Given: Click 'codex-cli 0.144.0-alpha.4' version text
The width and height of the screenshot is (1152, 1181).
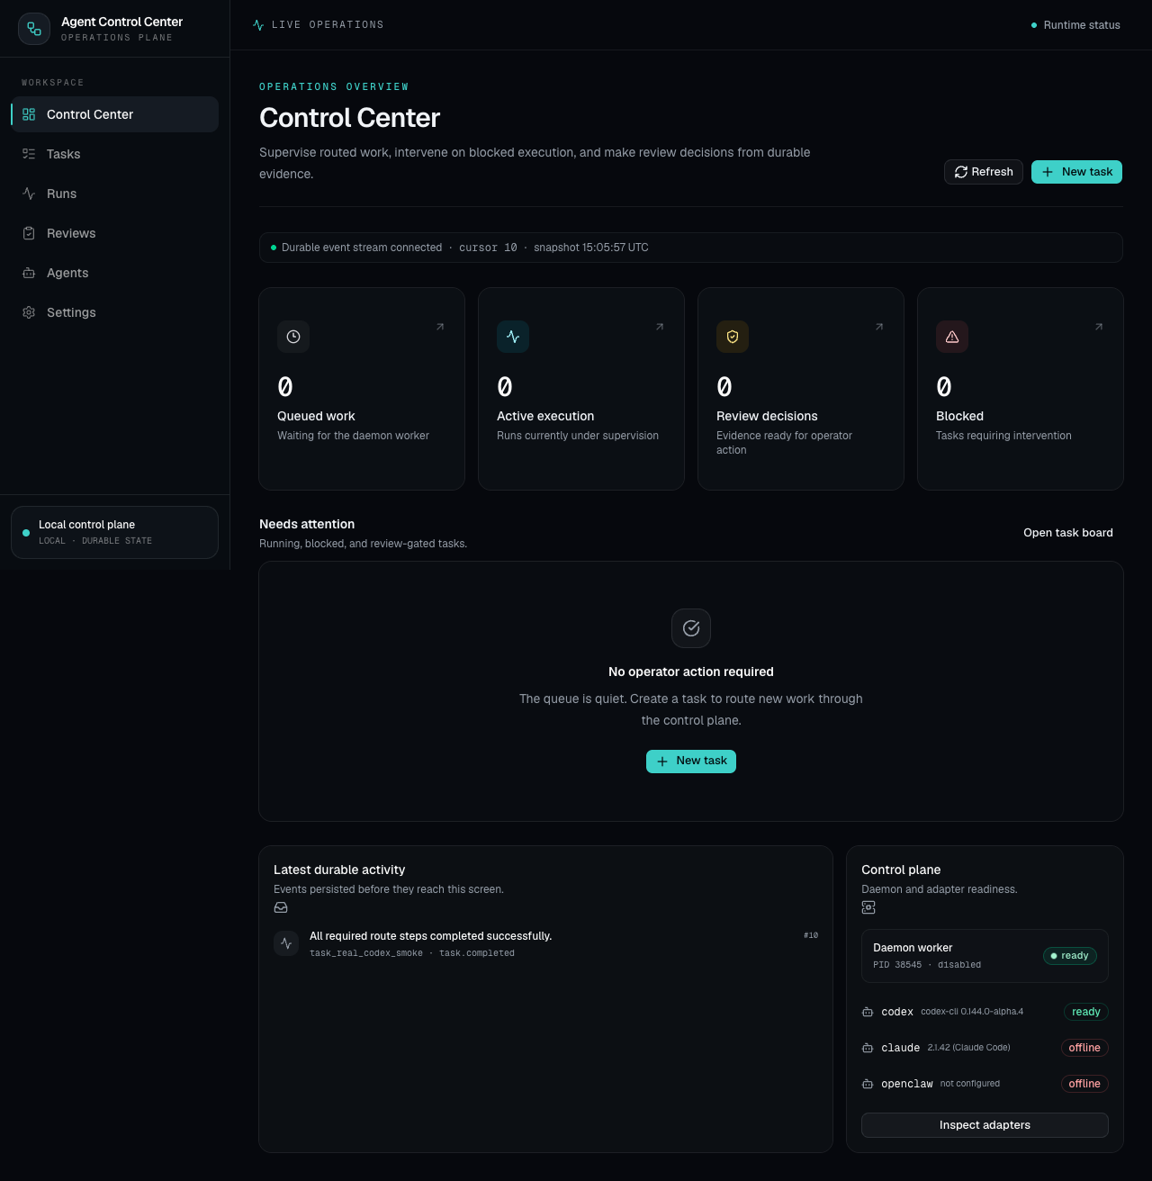Looking at the screenshot, I should (972, 1012).
